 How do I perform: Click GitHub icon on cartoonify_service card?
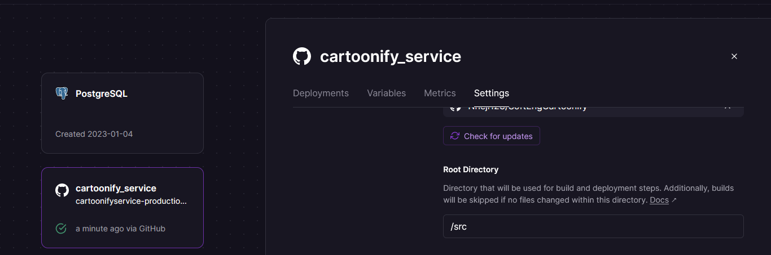point(62,190)
